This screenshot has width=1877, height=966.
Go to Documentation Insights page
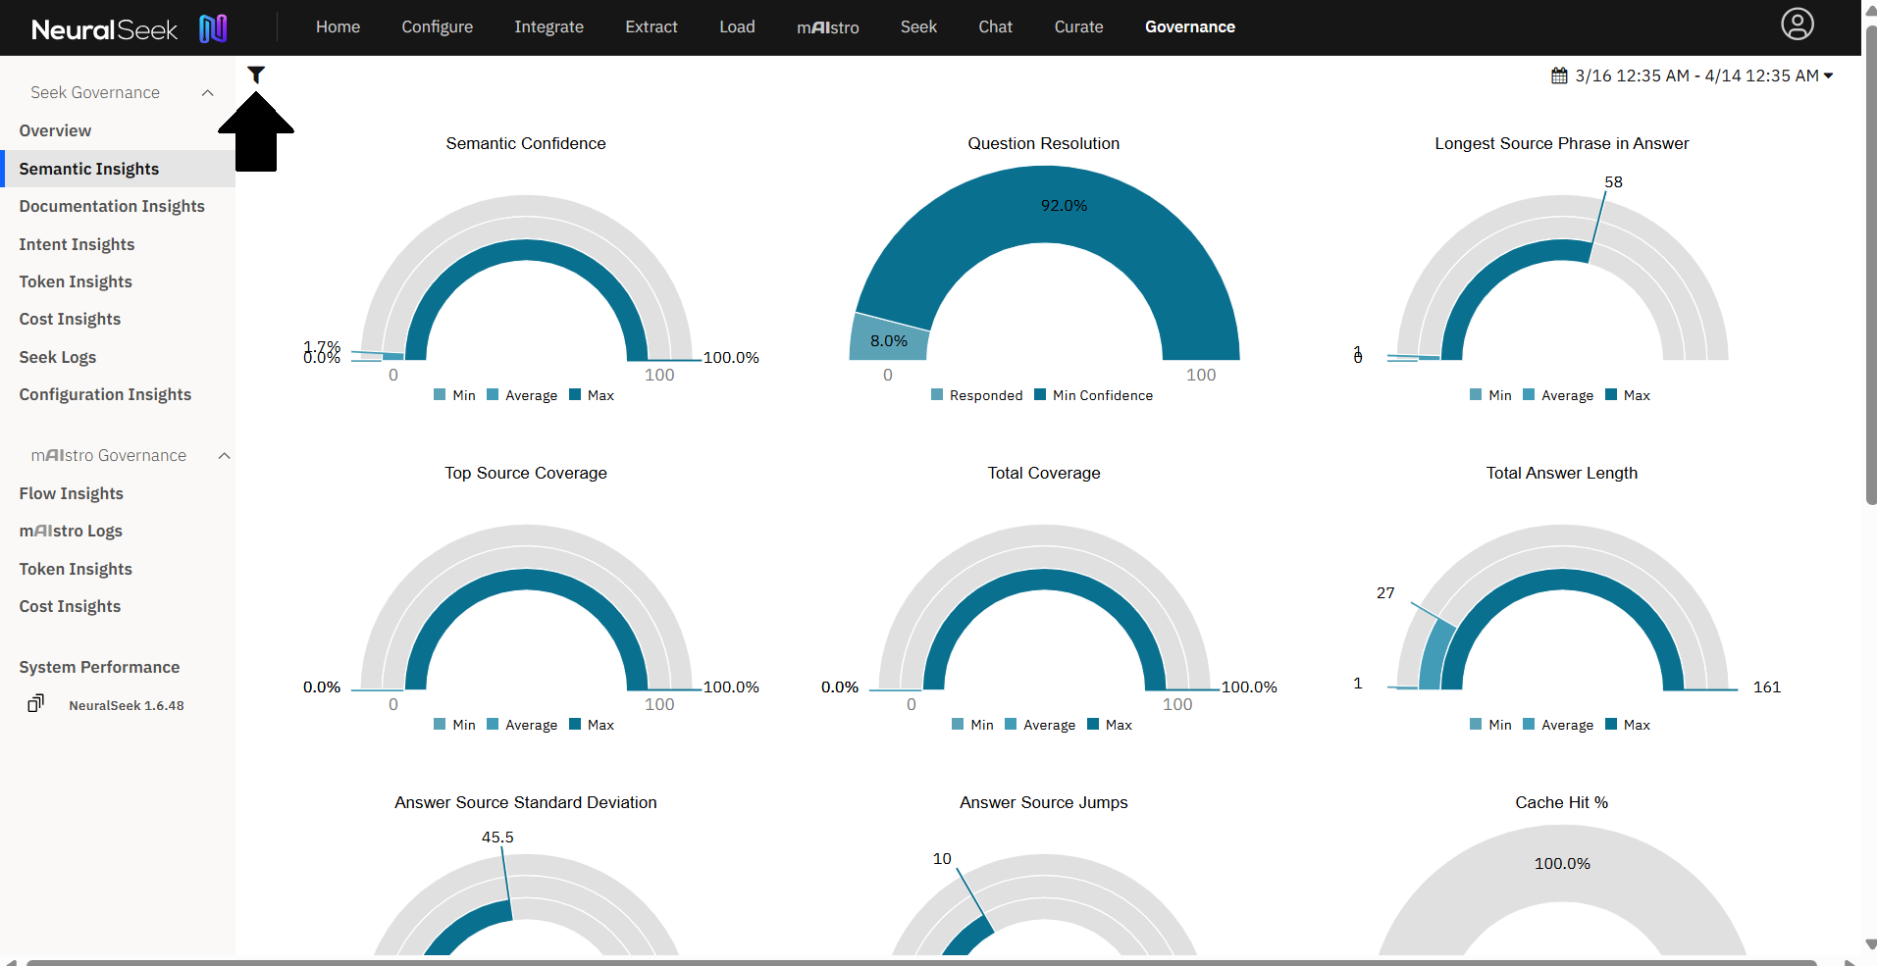[x=112, y=206]
